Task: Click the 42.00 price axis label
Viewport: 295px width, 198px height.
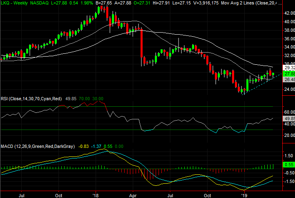Action: [290, 13]
